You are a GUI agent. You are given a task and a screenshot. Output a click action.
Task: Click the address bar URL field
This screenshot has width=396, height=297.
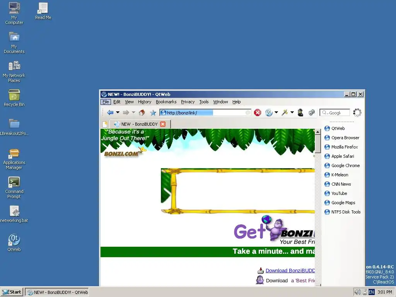click(205, 113)
